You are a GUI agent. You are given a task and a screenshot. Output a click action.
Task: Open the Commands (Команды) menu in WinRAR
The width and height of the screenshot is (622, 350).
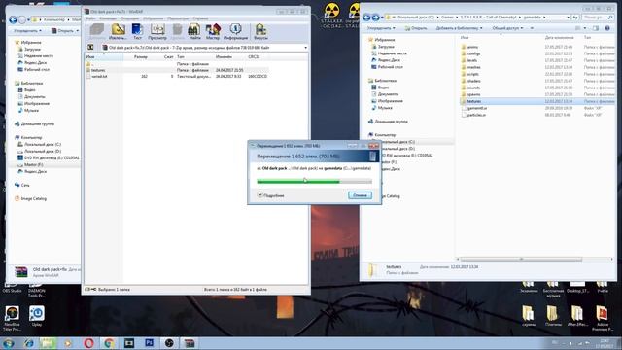108,18
